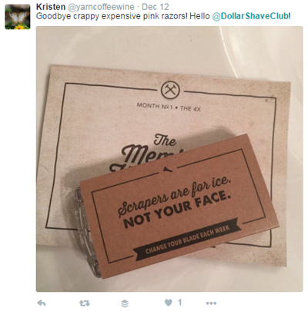308x311 pixels.
Task: Click the 'Change your blade each week' banner
Action: [188, 240]
